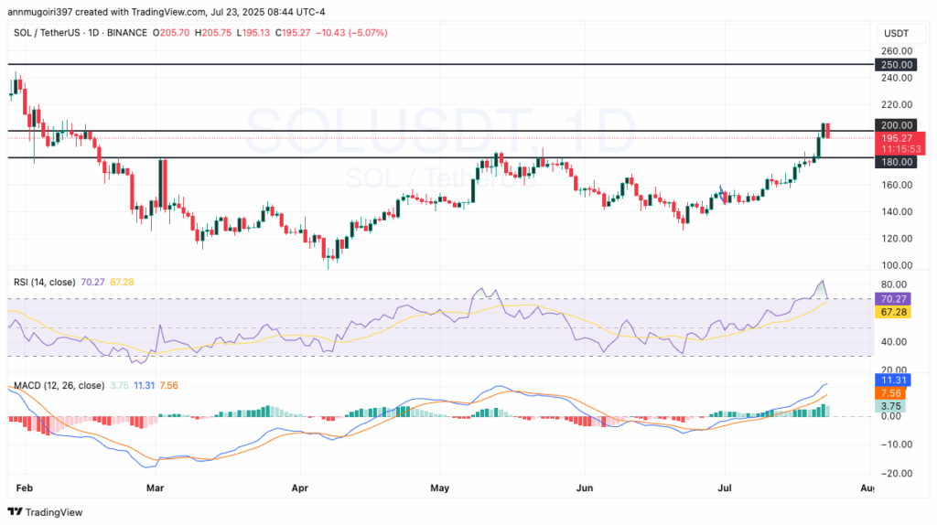Screen dimensions: 937x525
Task: Click the 250.00 black price axis label
Action: tap(895, 65)
